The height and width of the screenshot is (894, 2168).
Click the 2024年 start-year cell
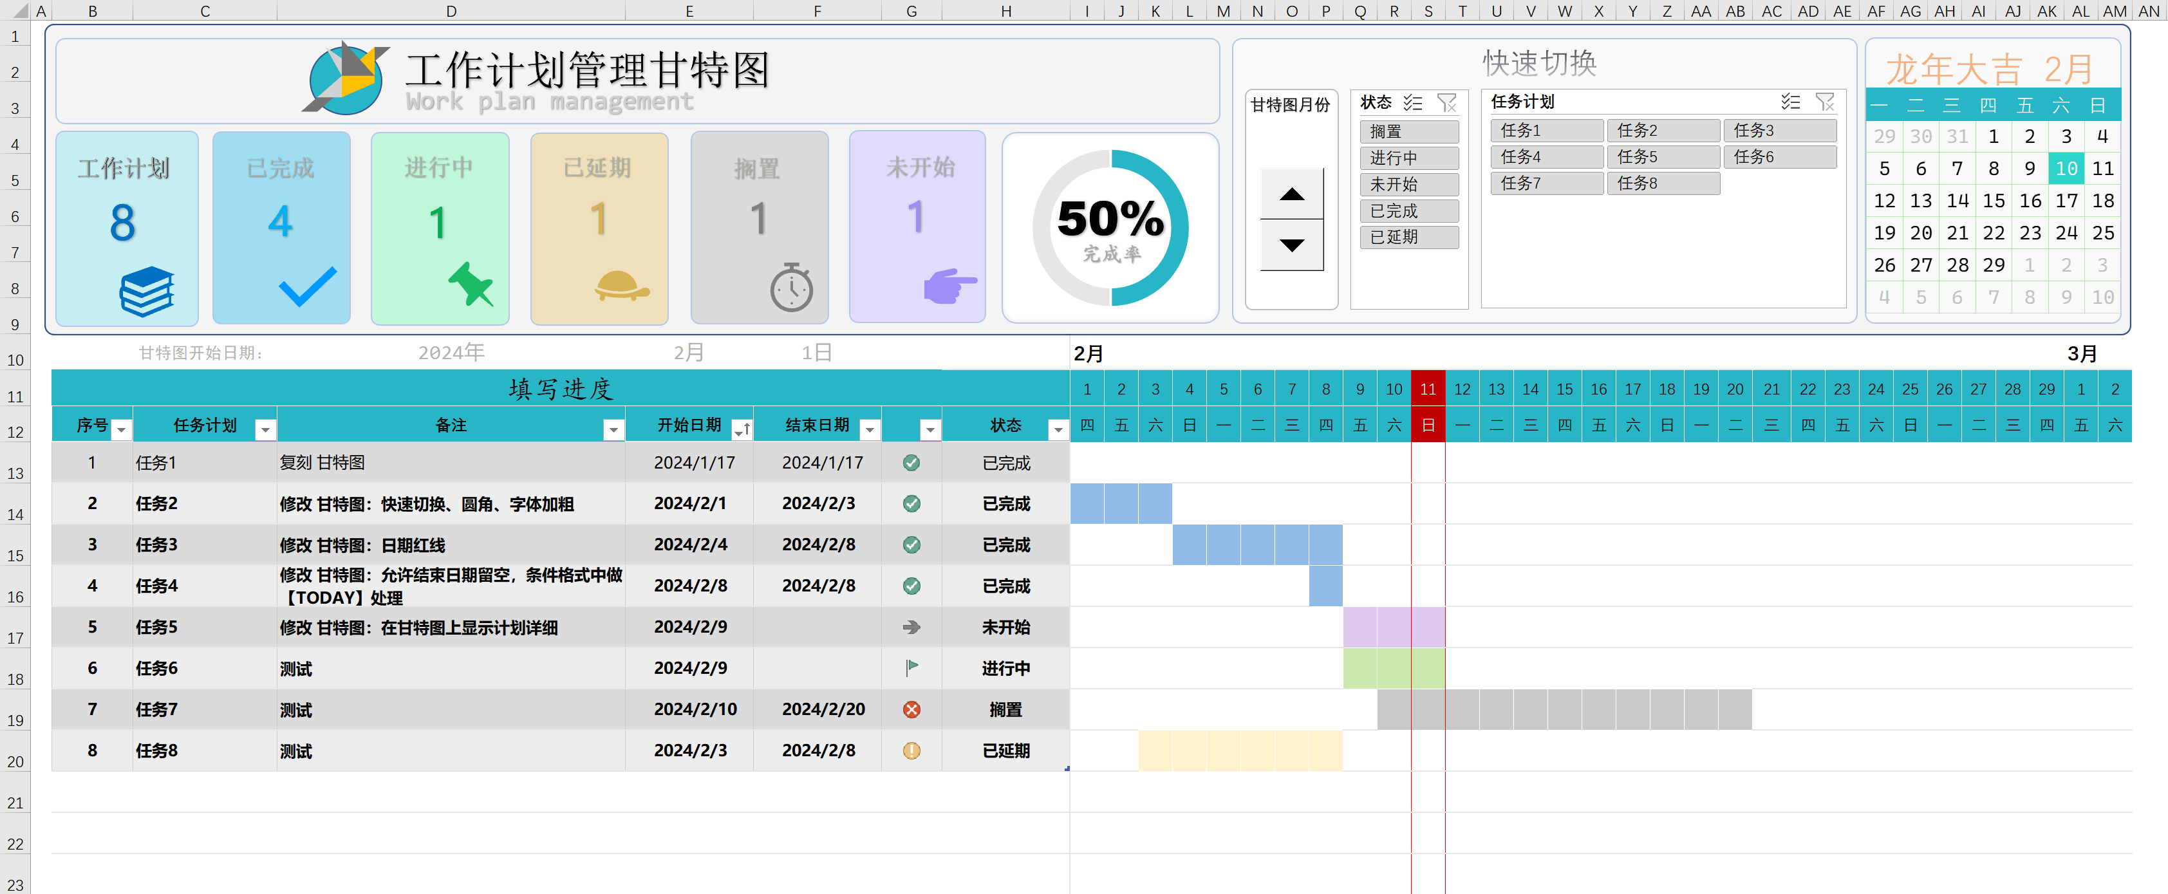pyautogui.click(x=451, y=352)
